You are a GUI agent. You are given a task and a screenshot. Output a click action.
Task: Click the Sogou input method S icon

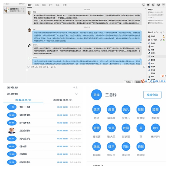(x=143, y=81)
